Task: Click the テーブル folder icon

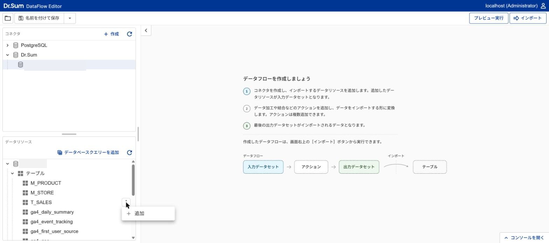Action: [x=21, y=173]
